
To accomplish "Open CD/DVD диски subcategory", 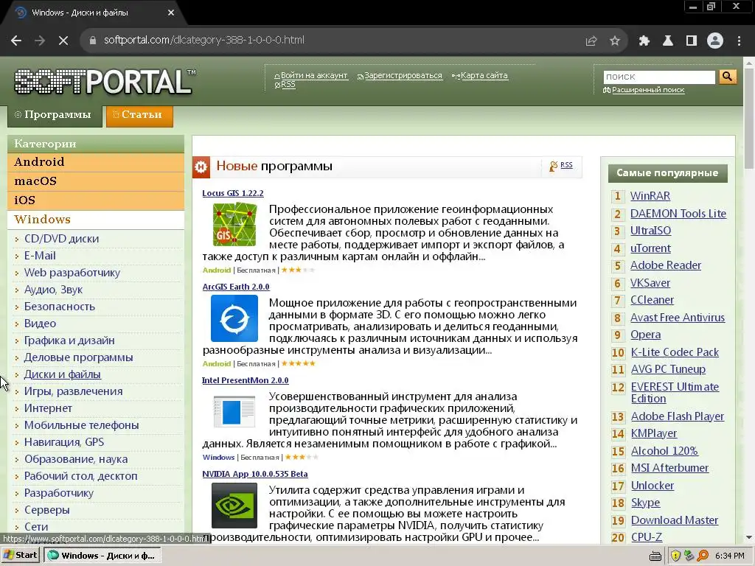I will 62,239.
